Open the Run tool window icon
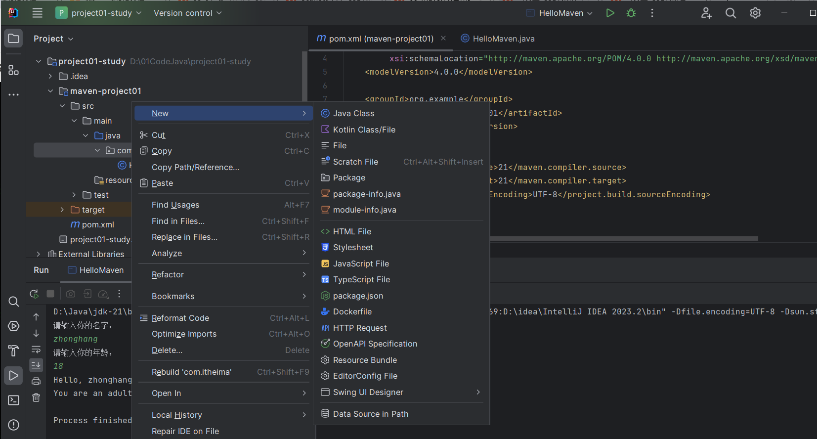The width and height of the screenshot is (817, 439). (14, 376)
